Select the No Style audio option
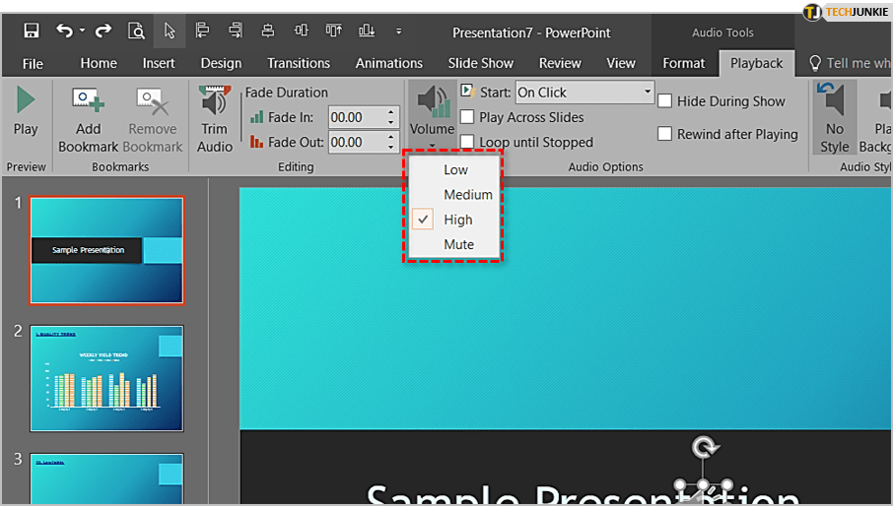This screenshot has width=896, height=506. [x=834, y=101]
